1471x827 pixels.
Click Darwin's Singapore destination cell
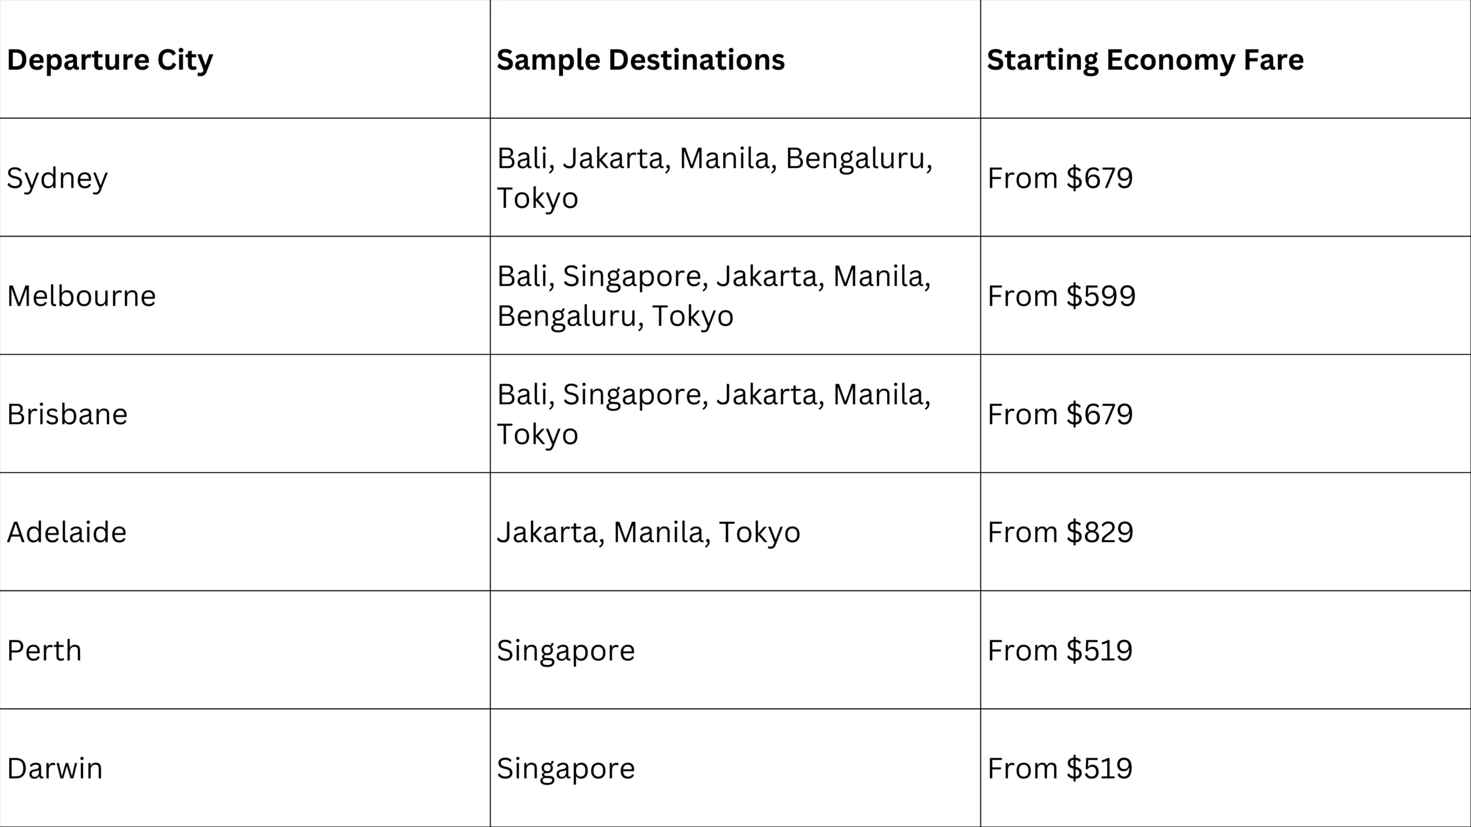[x=735, y=768]
